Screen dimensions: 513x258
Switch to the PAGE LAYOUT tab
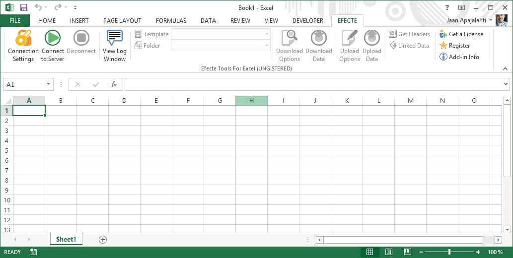click(122, 21)
